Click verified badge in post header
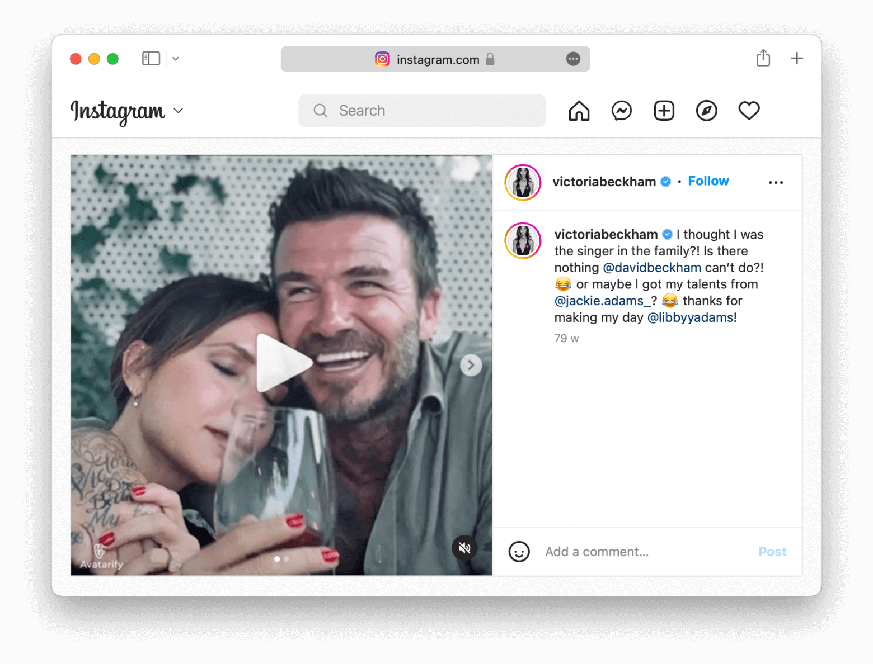This screenshot has width=873, height=664. coord(665,182)
